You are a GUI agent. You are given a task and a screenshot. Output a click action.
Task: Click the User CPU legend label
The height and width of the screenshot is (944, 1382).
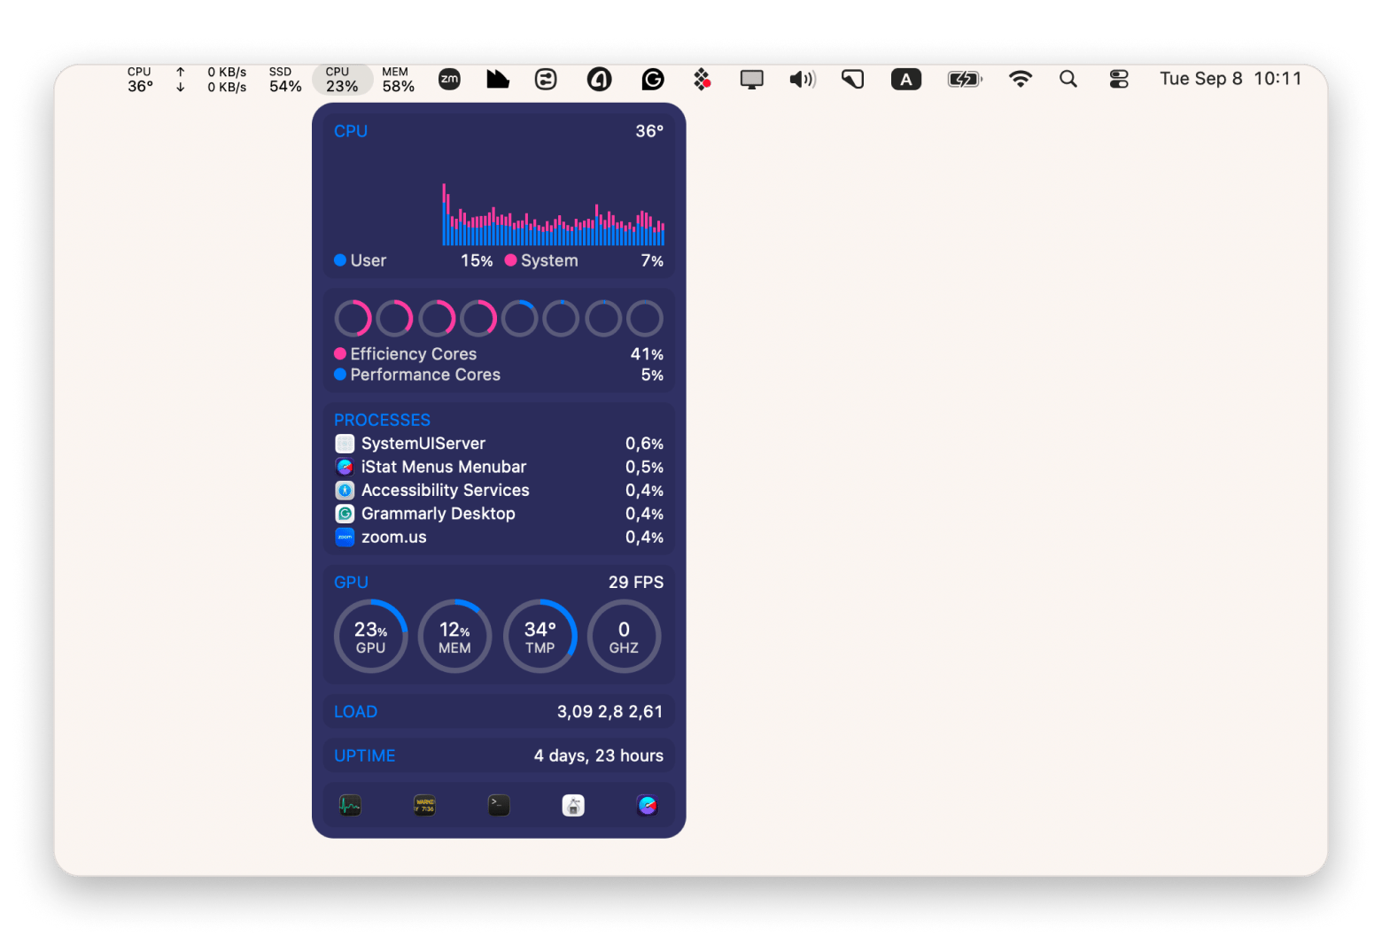[368, 260]
